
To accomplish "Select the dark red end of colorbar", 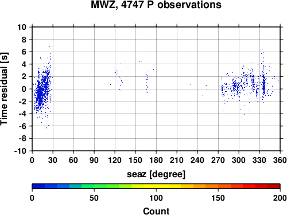I will [x=274, y=186].
